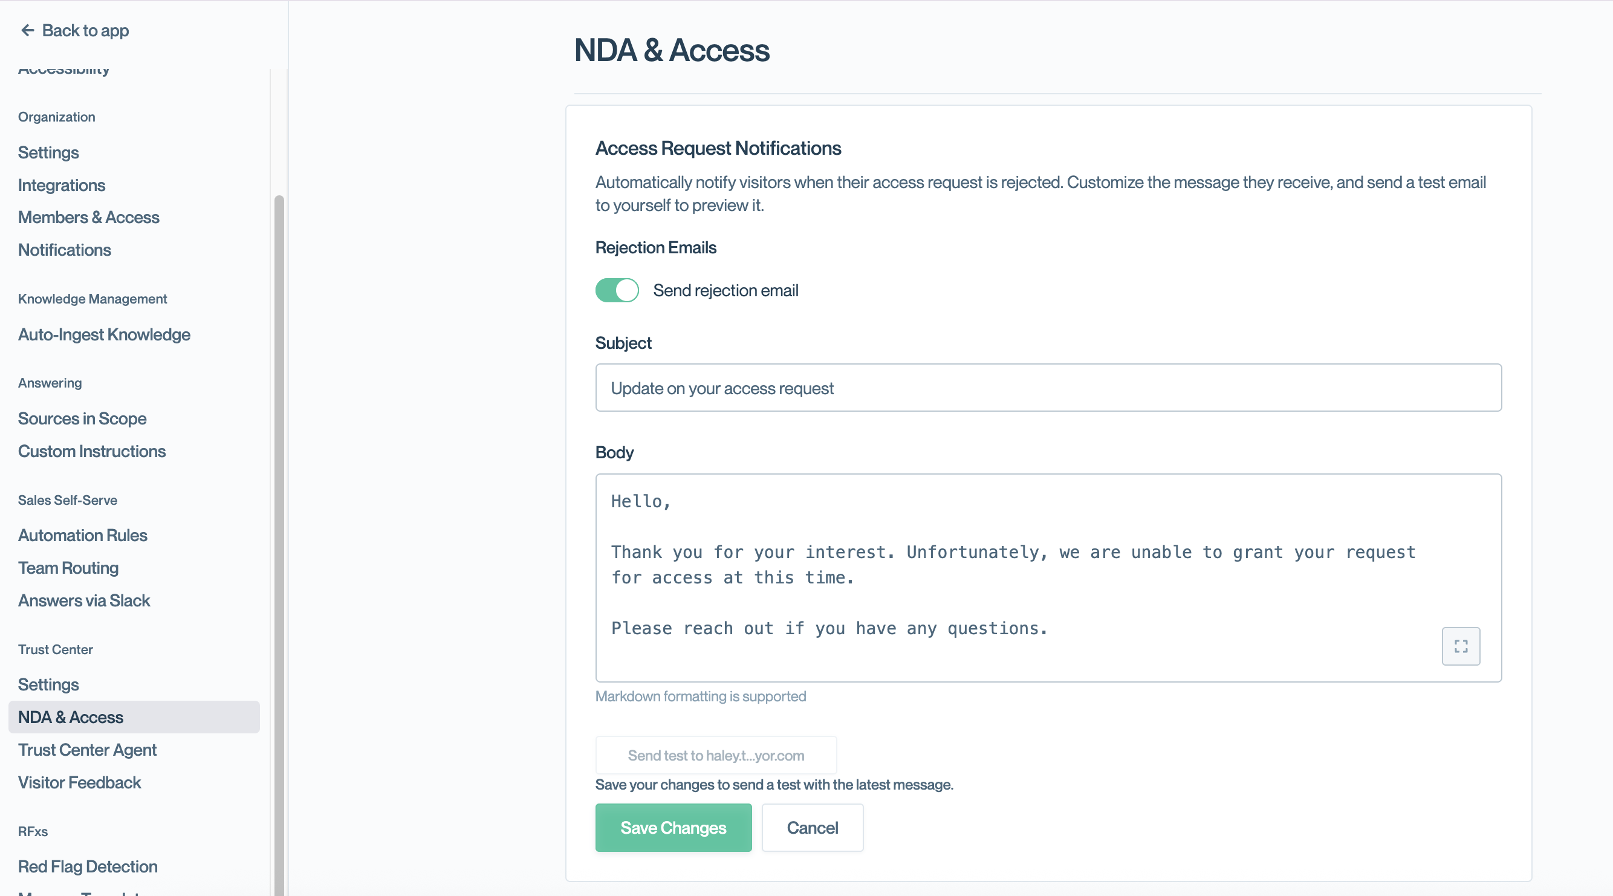
Task: Click the Trust Center section label
Action: tap(55, 649)
